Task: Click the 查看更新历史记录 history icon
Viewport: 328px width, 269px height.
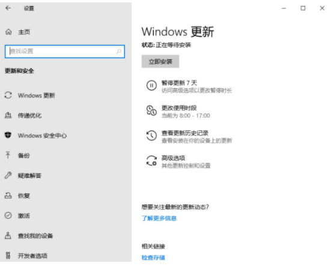Action: [151, 136]
